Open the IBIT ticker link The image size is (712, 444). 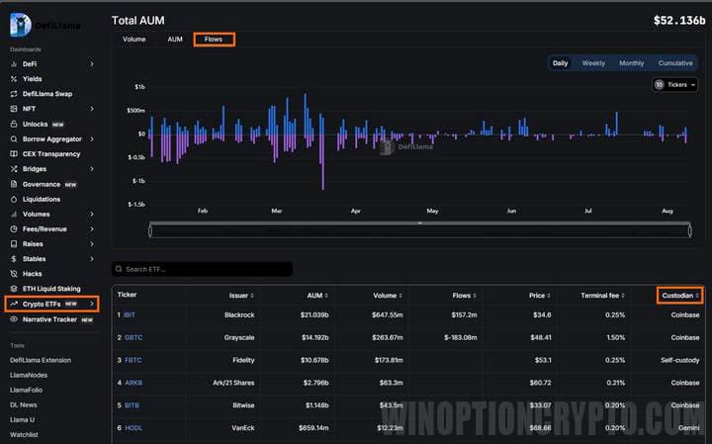129,314
